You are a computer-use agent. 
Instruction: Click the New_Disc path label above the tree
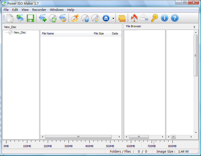click(x=10, y=27)
